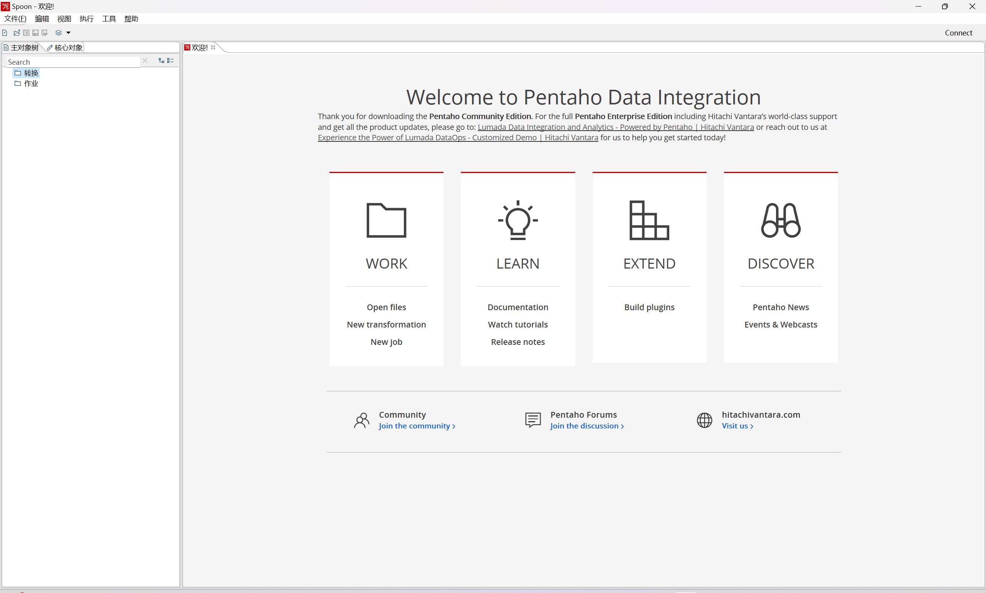Select the 转换 folder in the tree
The height and width of the screenshot is (593, 986).
click(31, 73)
